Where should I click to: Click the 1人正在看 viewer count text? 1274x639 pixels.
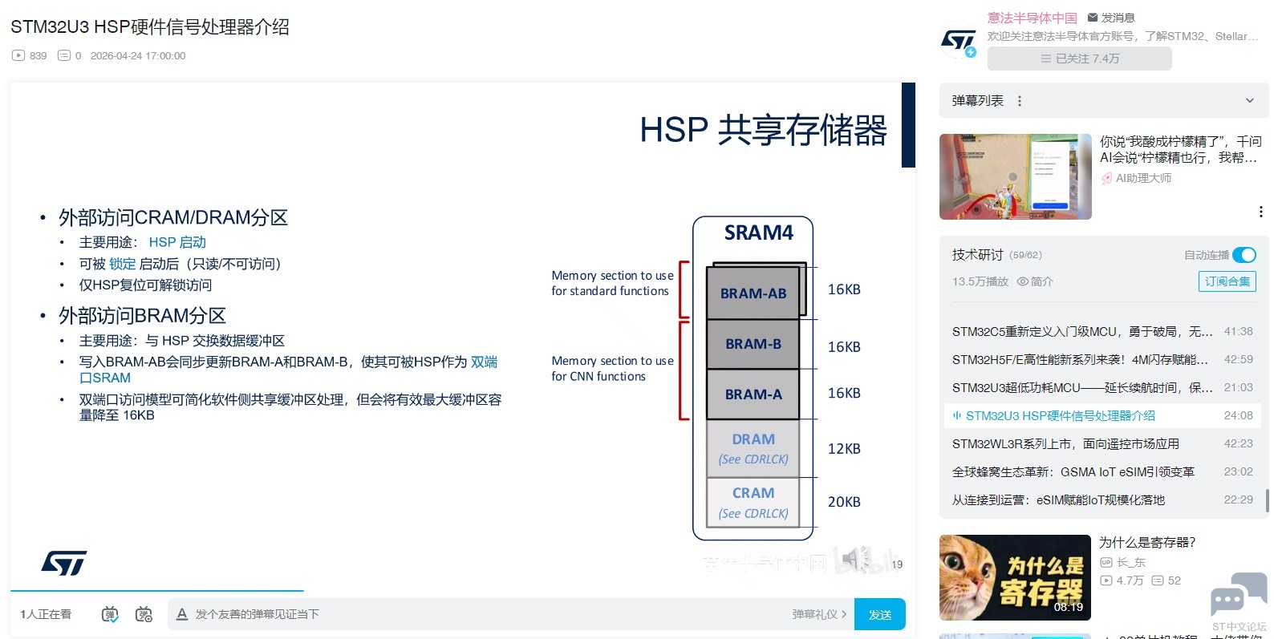pyautogui.click(x=46, y=614)
